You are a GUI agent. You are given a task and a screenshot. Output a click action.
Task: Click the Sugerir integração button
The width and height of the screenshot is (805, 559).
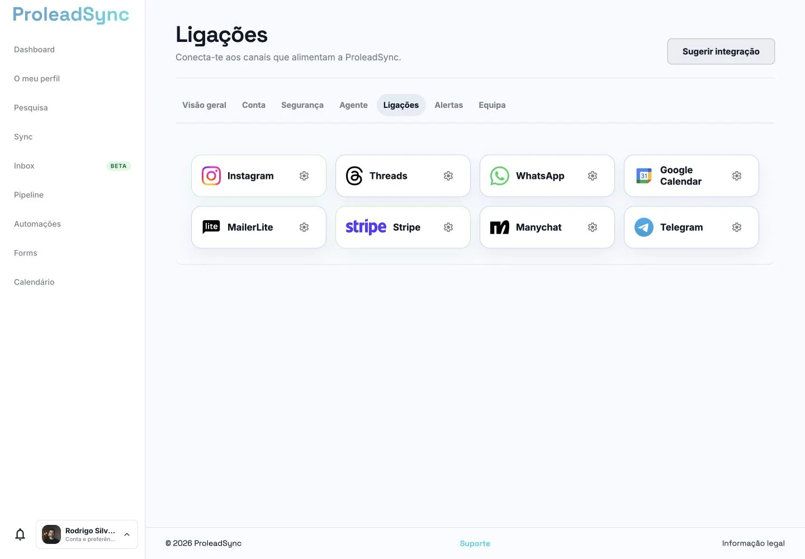click(721, 51)
